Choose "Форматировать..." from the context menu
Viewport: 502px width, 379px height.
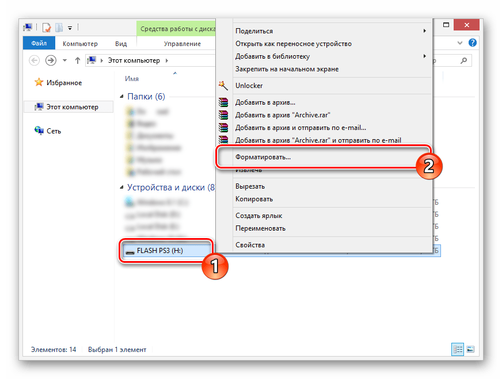pos(263,156)
